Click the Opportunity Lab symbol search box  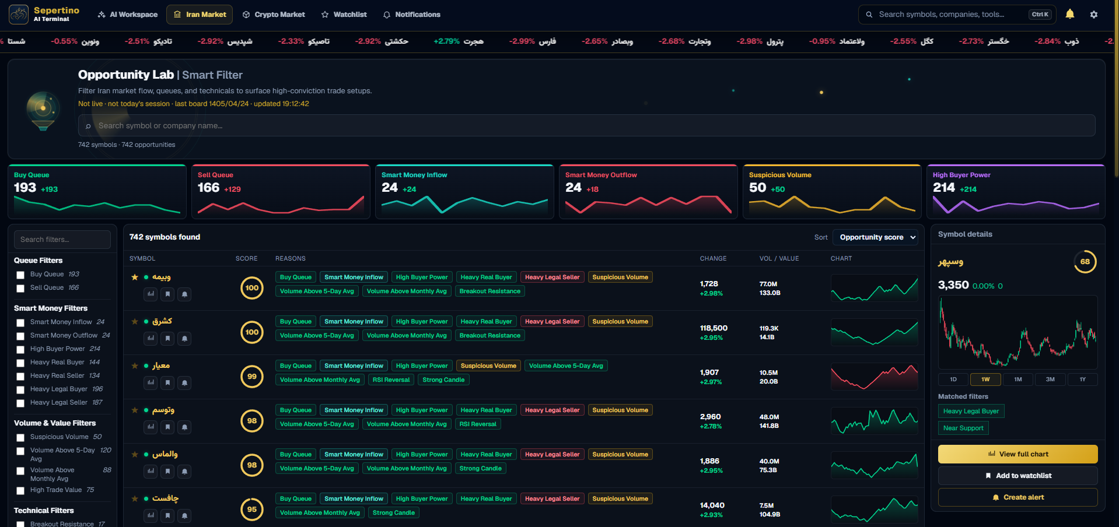(x=587, y=125)
